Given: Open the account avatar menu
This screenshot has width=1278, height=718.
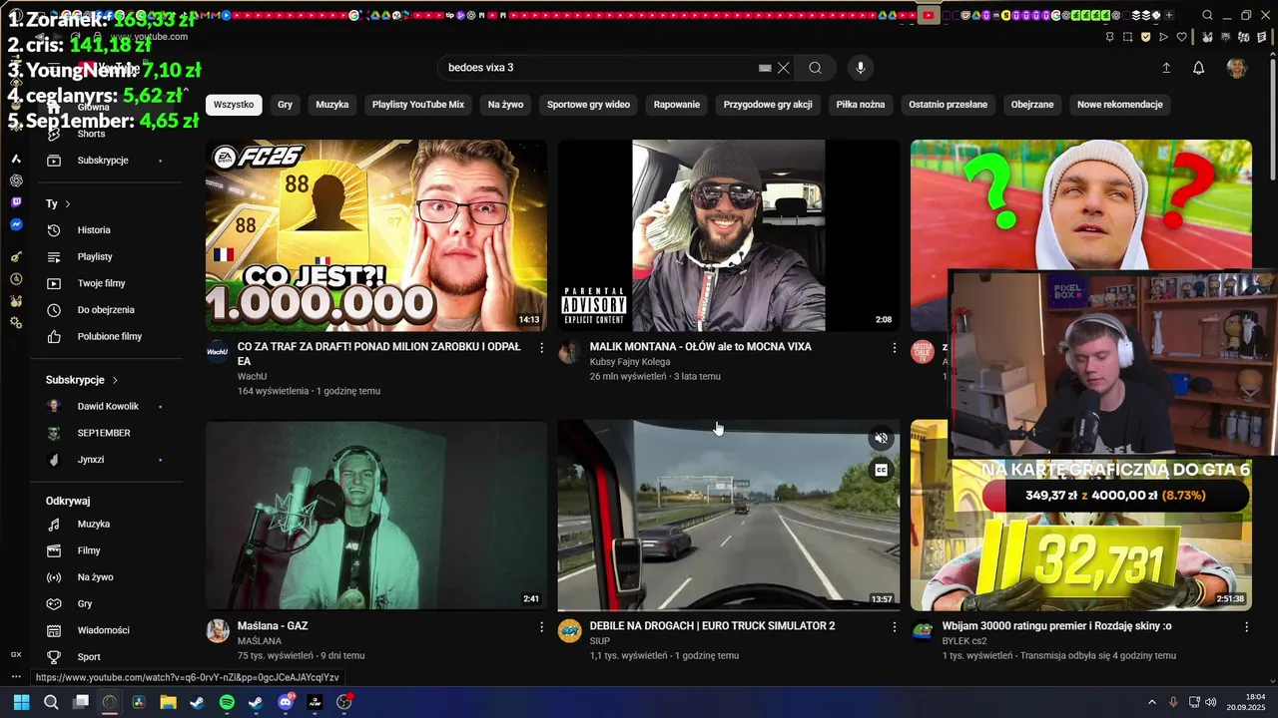Looking at the screenshot, I should (x=1237, y=68).
